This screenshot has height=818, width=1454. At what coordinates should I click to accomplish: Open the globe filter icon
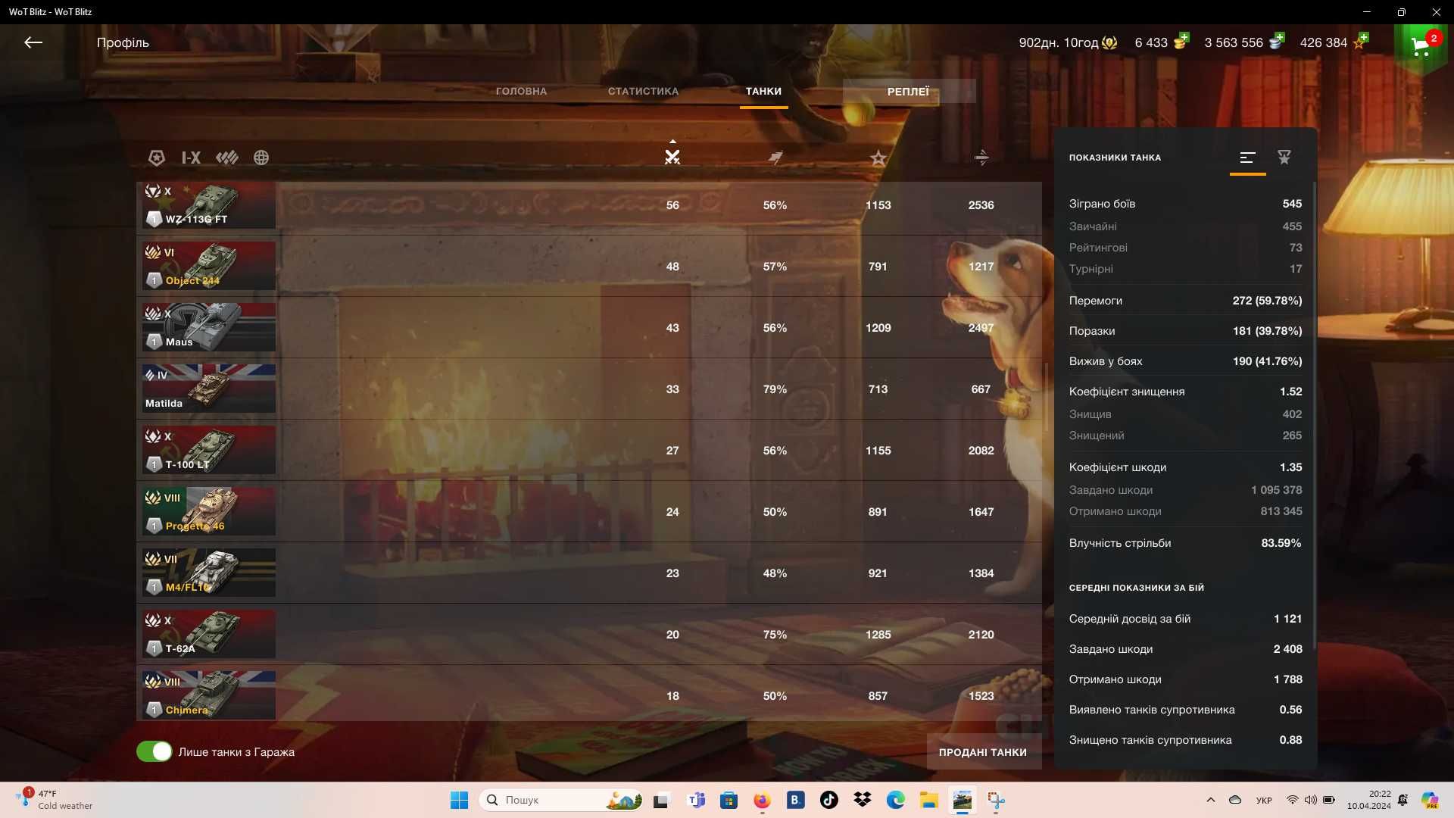(x=261, y=158)
